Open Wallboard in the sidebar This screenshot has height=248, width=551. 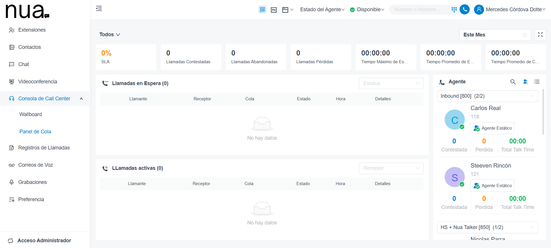[31, 114]
